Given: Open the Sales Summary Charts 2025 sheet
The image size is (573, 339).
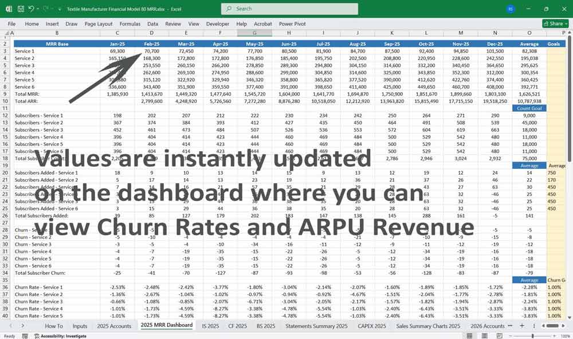Looking at the screenshot, I should pyautogui.click(x=428, y=326).
